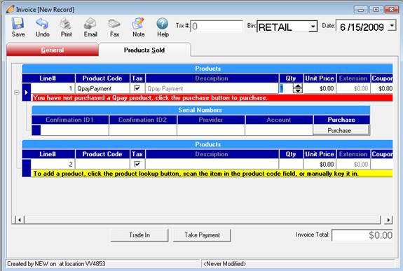
Task: Open the Bin RETAIL dropdown
Action: click(x=313, y=27)
